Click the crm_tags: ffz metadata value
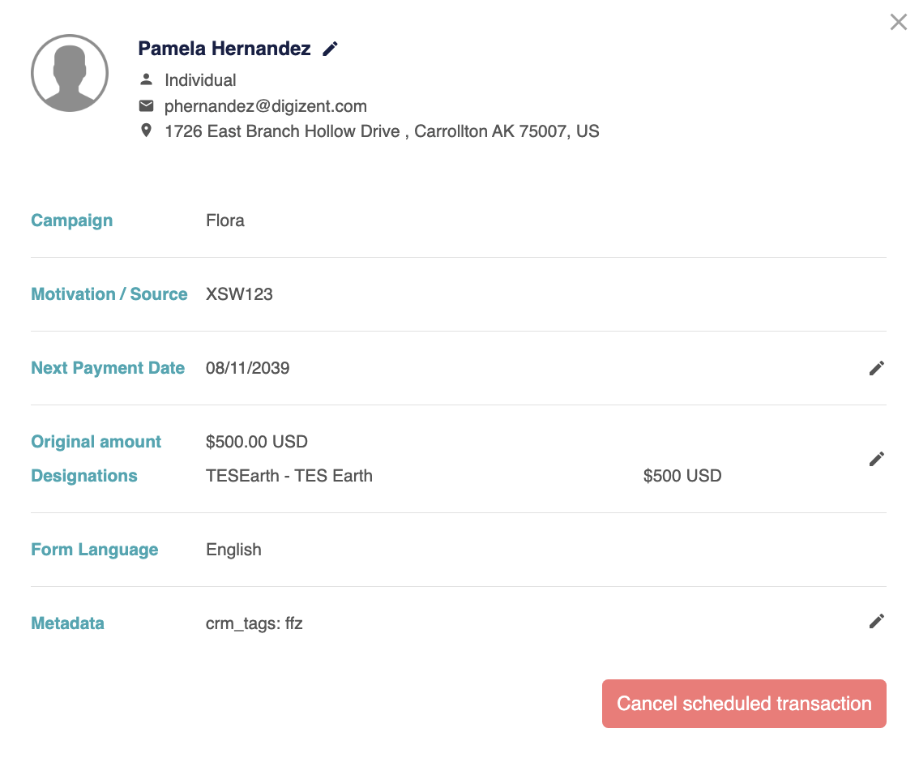Screen dimensions: 919x775 tap(254, 623)
